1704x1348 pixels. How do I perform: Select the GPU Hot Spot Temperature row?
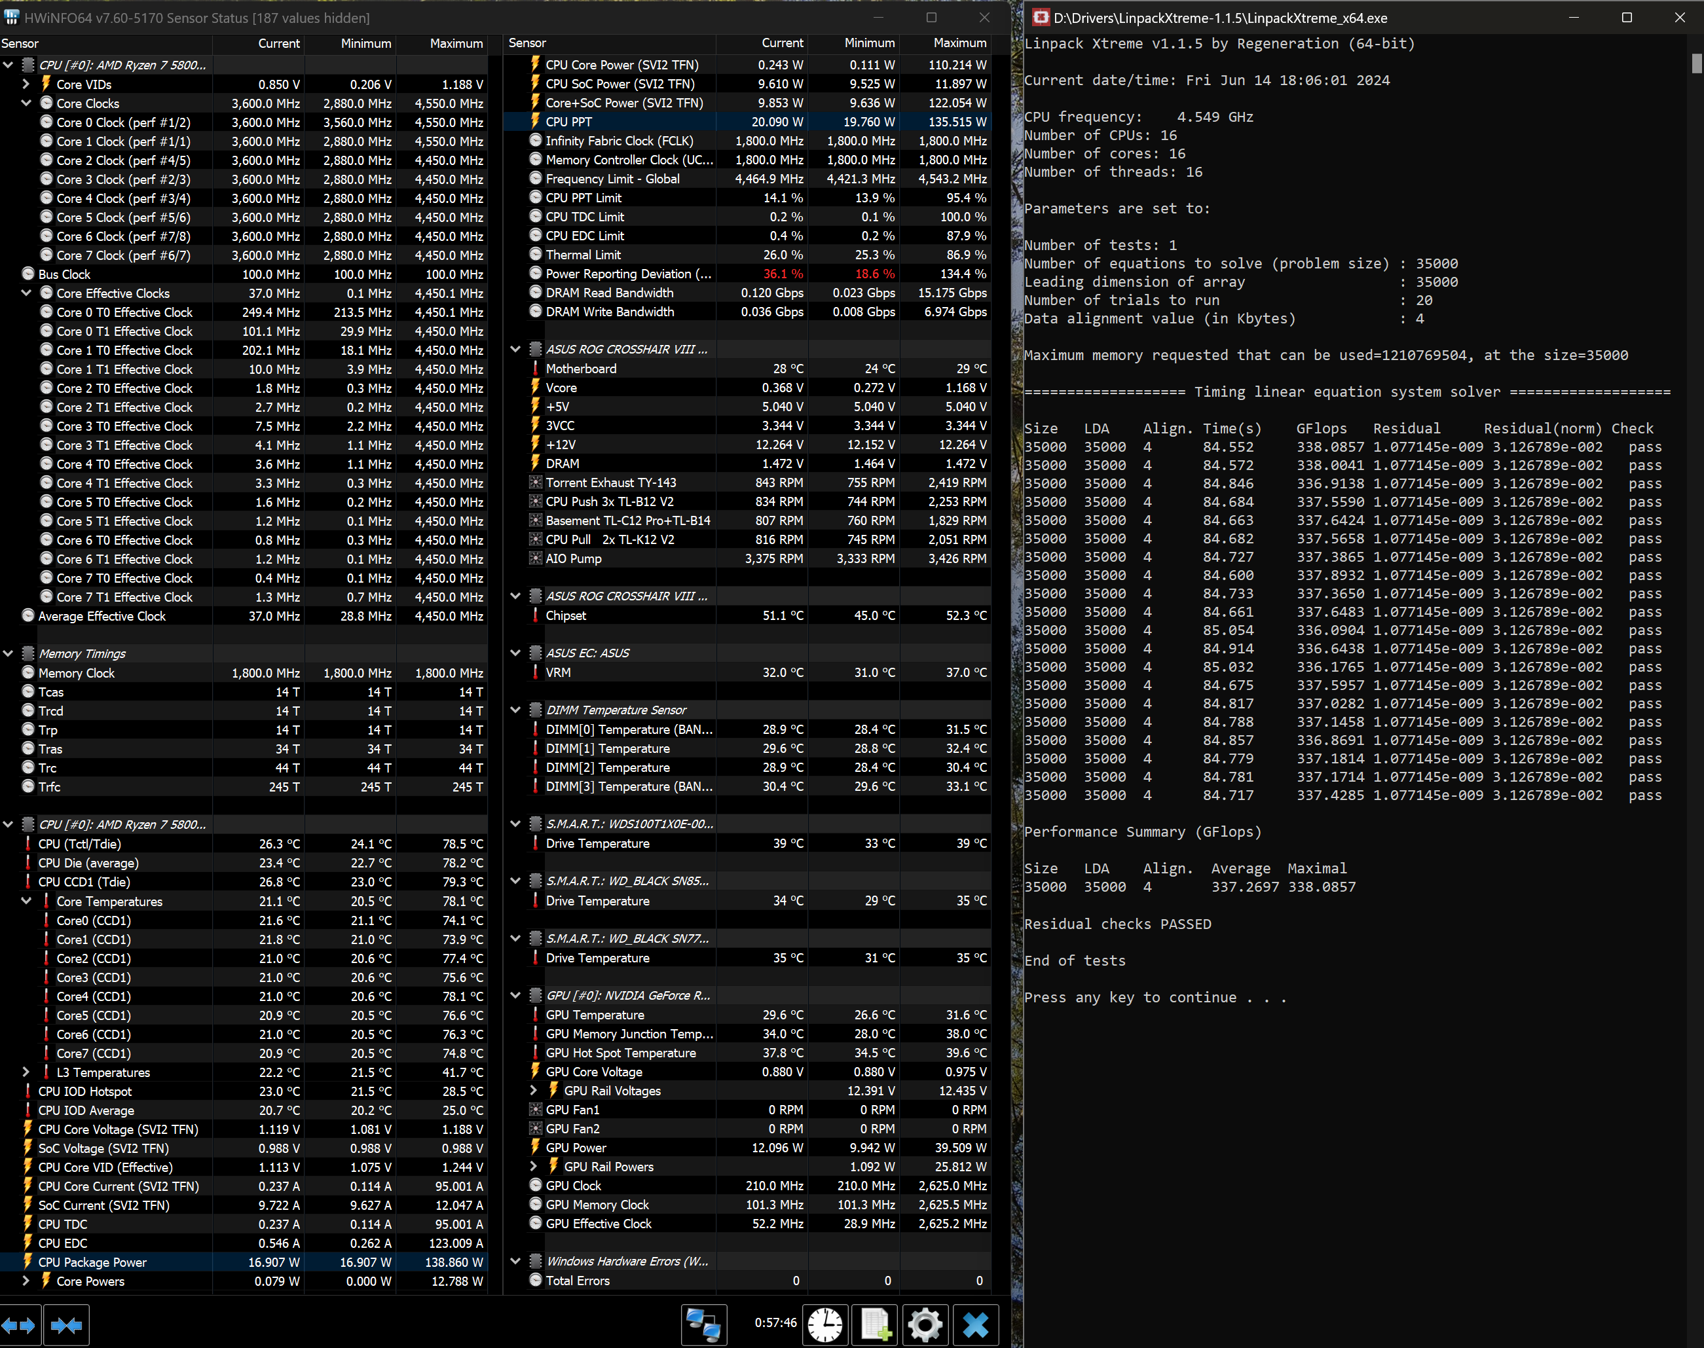pos(747,1053)
